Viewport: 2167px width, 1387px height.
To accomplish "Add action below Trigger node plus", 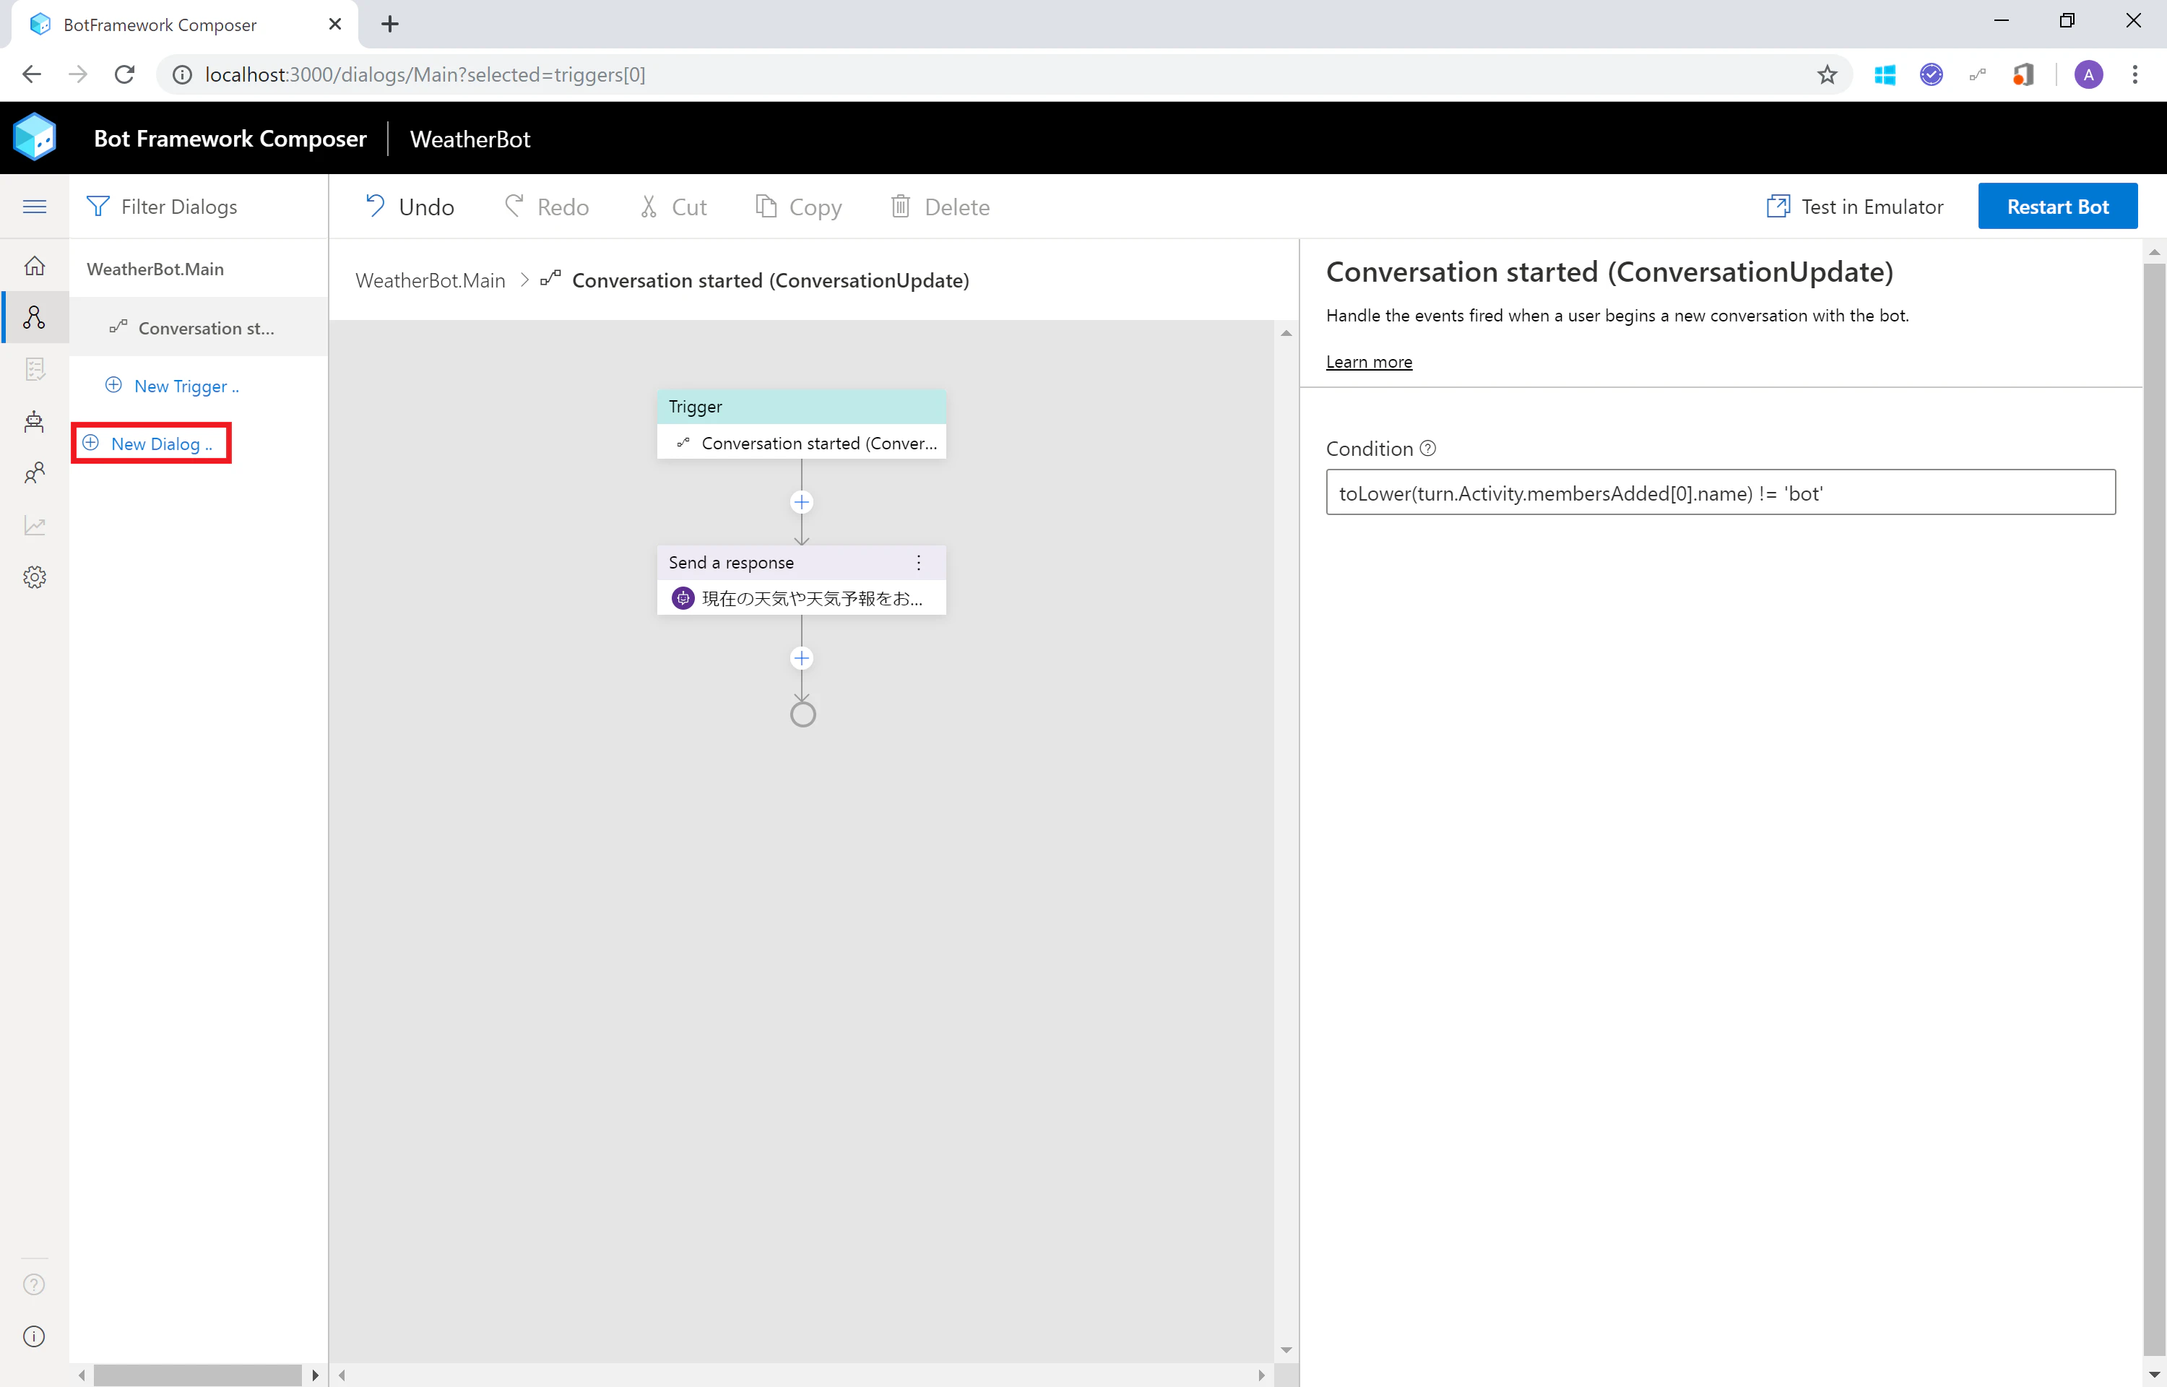I will pos(801,501).
